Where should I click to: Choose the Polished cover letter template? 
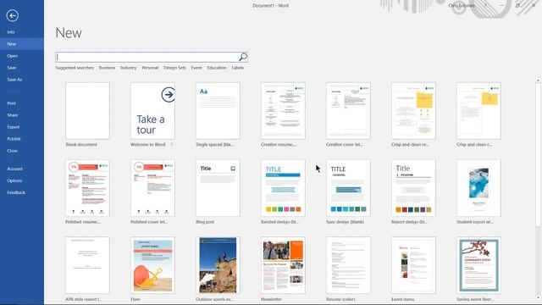coord(152,188)
